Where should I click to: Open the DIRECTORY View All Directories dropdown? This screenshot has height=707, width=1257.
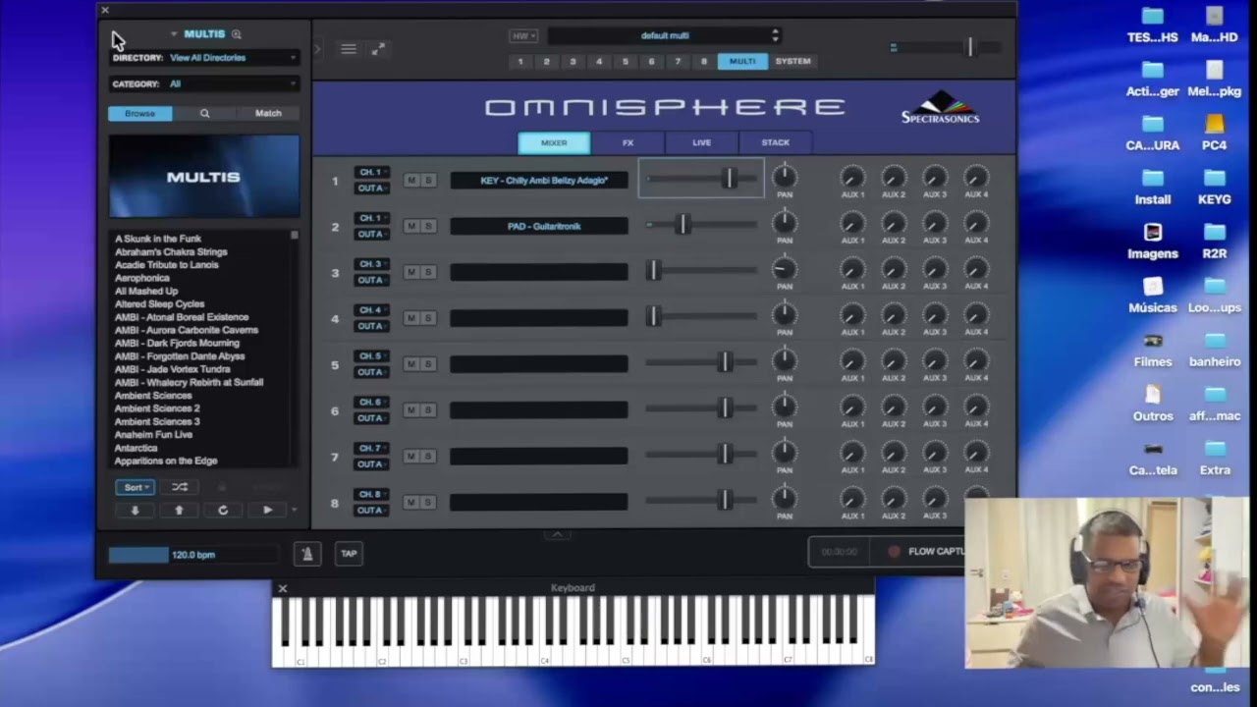tap(233, 58)
